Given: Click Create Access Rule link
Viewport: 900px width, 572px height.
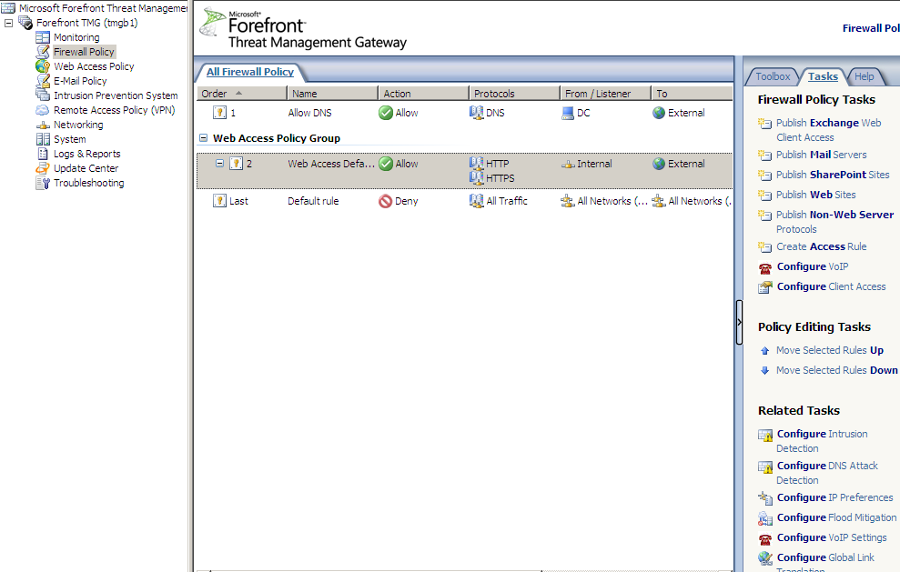Looking at the screenshot, I should pyautogui.click(x=821, y=246).
